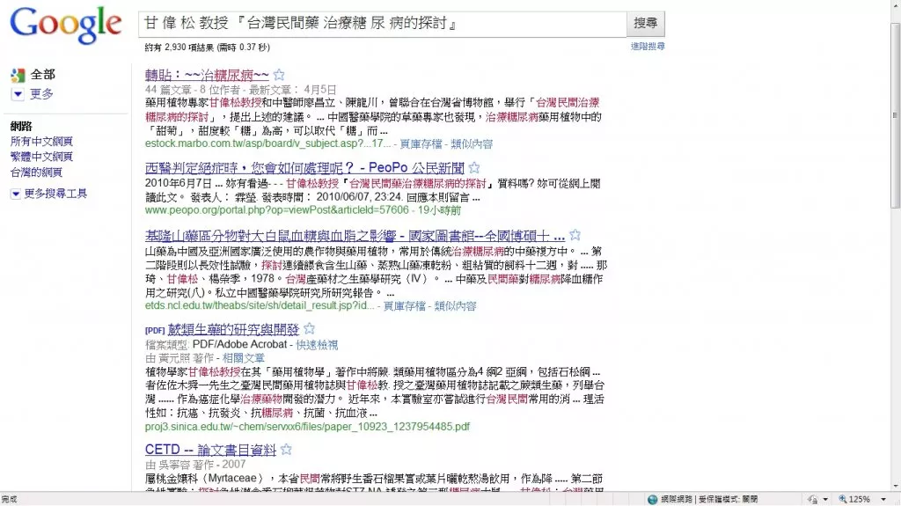This screenshot has width=901, height=506.
Task: Click the URL proj3.sinica.edu.tw pdf text
Action: tap(307, 427)
